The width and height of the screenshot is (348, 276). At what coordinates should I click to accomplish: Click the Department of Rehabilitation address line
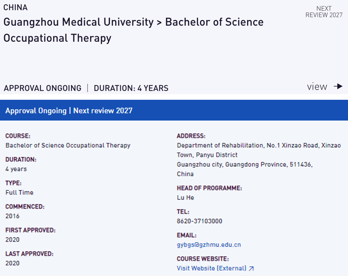click(x=259, y=145)
